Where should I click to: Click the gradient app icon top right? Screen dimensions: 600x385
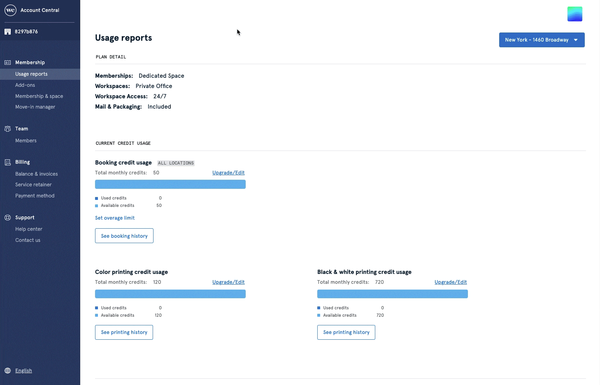click(574, 14)
